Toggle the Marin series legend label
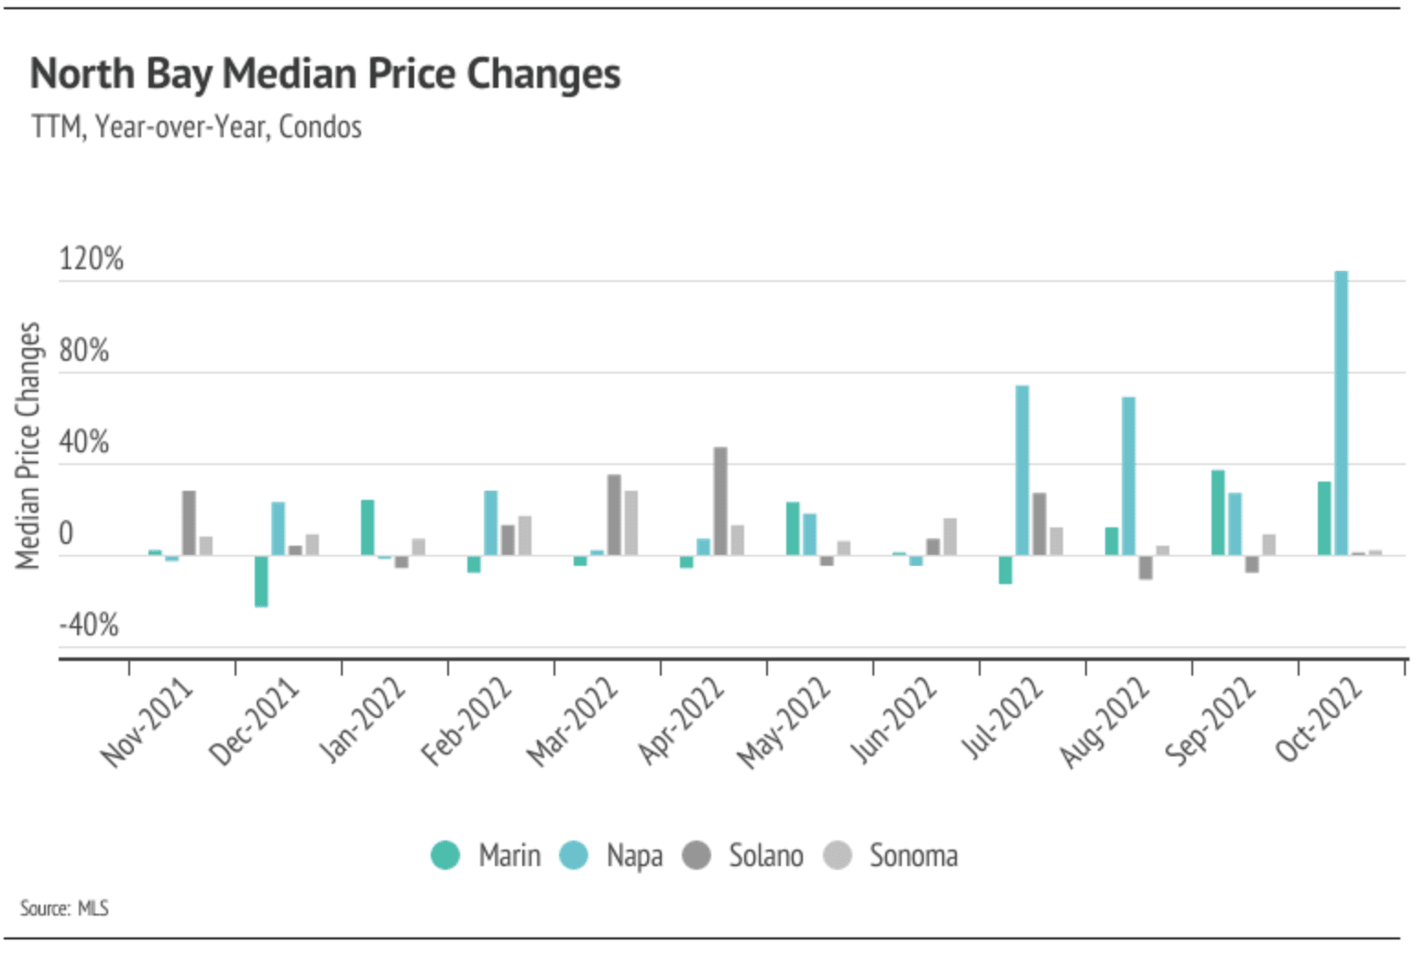This screenshot has height=954, width=1426. [510, 855]
